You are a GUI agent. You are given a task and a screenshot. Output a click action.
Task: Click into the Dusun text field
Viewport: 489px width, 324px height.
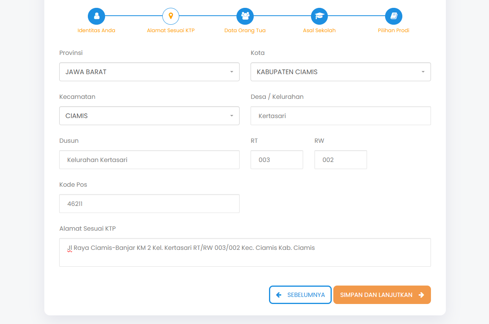pos(149,160)
